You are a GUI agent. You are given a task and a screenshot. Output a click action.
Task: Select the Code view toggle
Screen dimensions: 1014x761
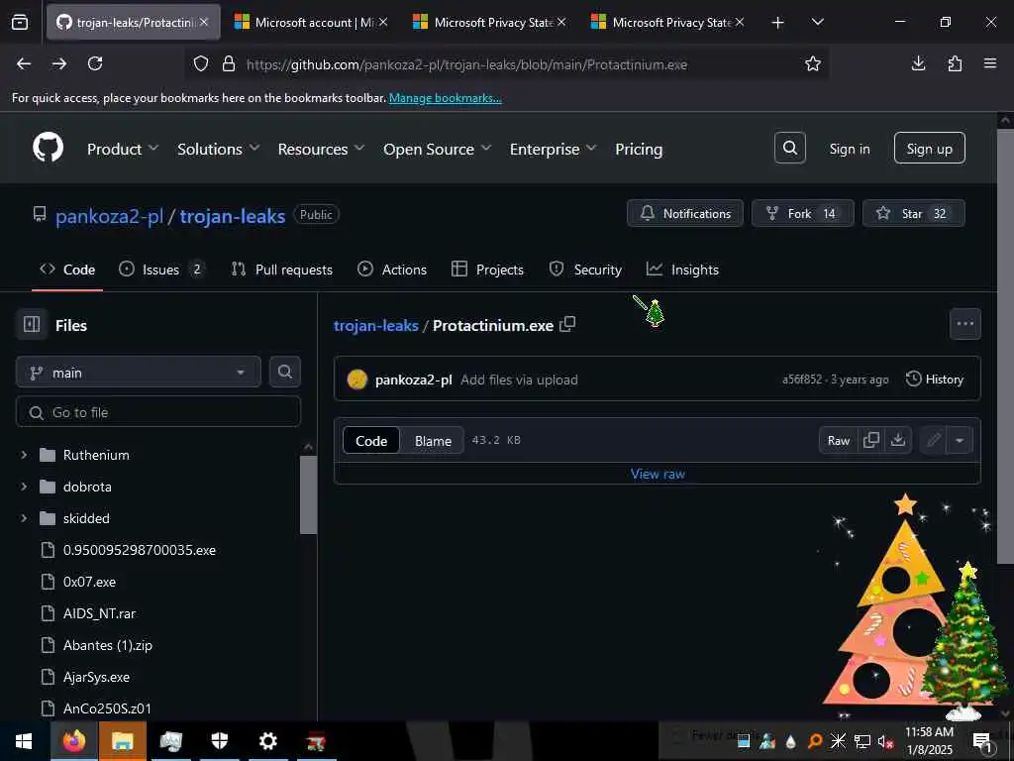371,440
